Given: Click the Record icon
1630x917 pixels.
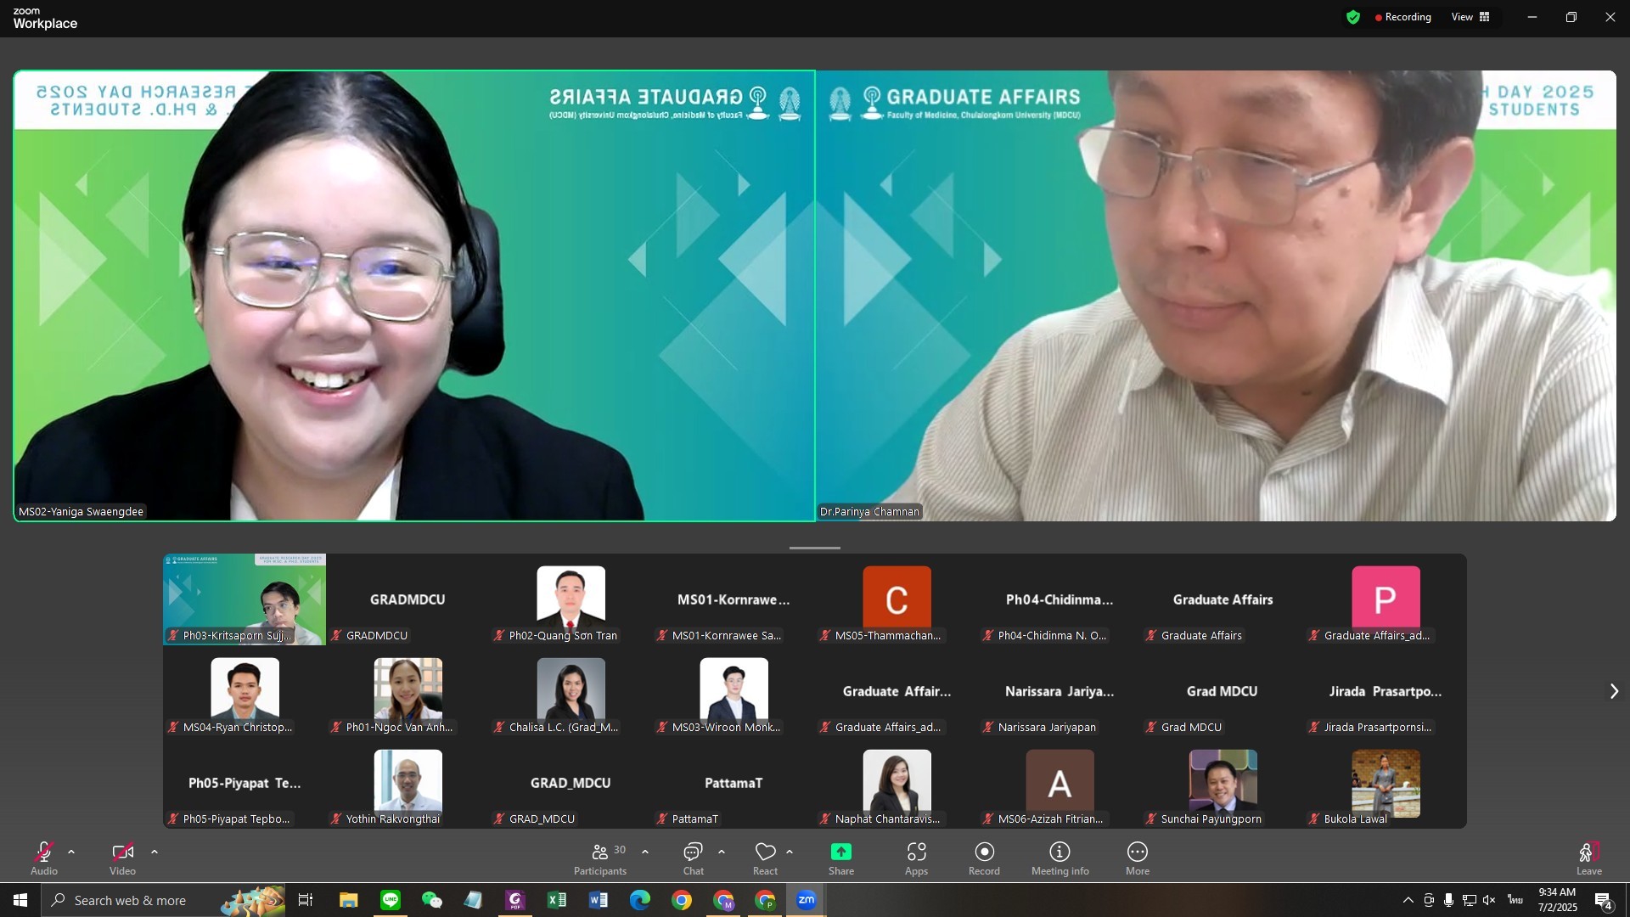Looking at the screenshot, I should coord(984,852).
